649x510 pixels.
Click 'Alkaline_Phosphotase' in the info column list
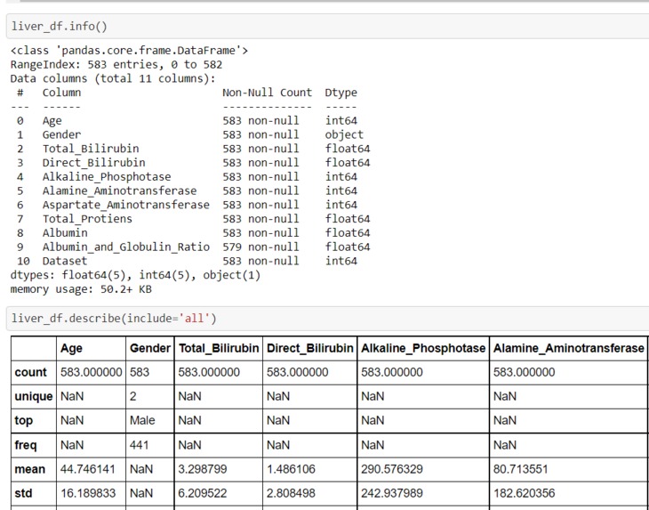pos(107,177)
